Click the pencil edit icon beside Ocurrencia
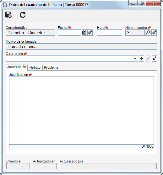This screenshot has height=175, width=163. [148, 59]
